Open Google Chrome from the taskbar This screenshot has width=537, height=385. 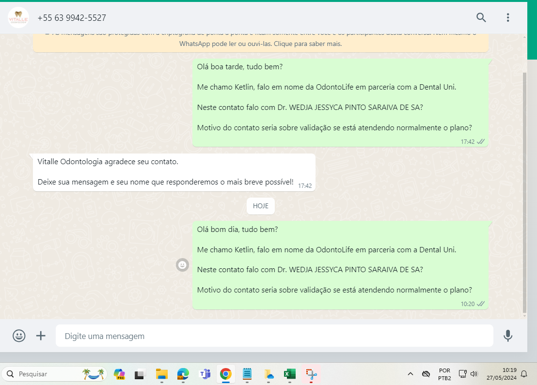[225, 374]
